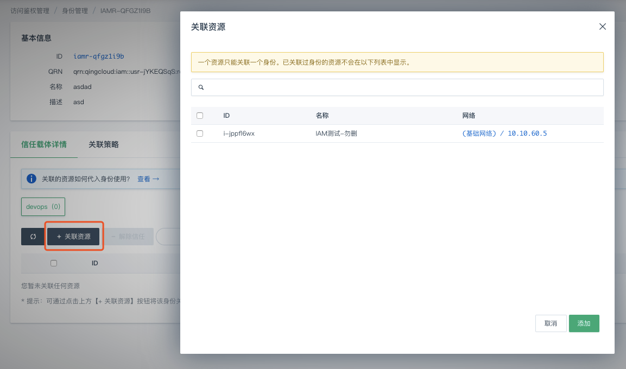Screen dimensions: 626x369
Task: Tick the select-all checkbox in the dialog table header
Action: tap(200, 116)
